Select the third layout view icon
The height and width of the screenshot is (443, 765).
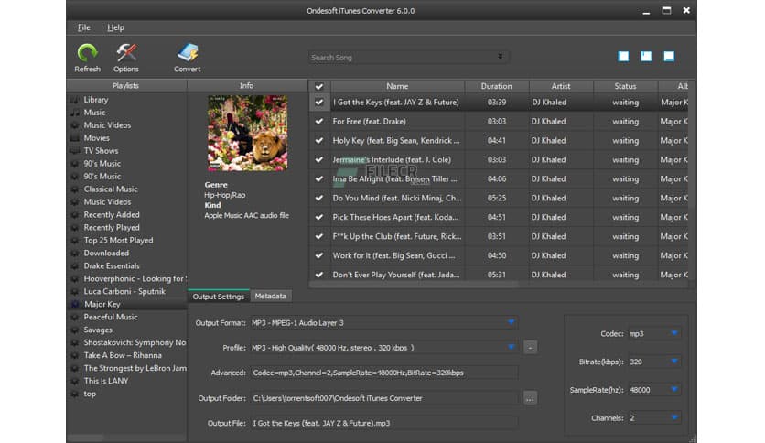(669, 57)
